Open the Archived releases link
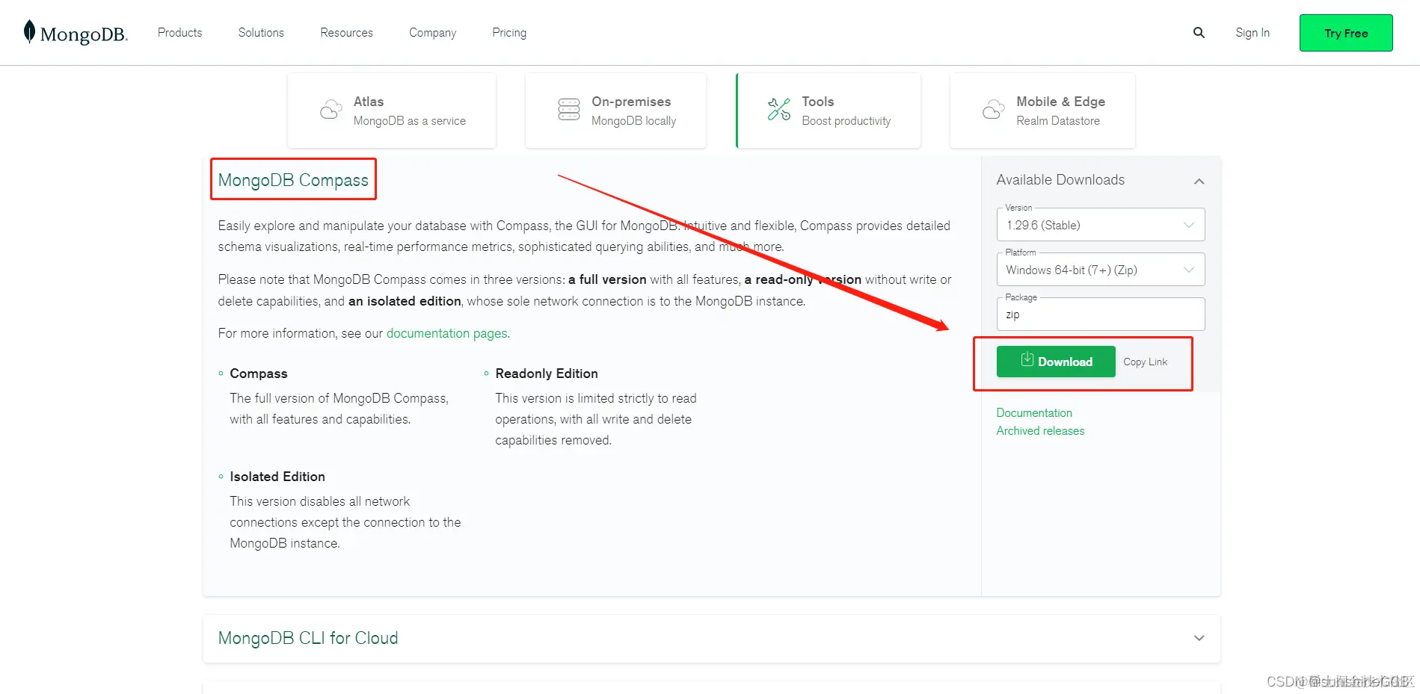The image size is (1420, 694). pyautogui.click(x=1040, y=430)
